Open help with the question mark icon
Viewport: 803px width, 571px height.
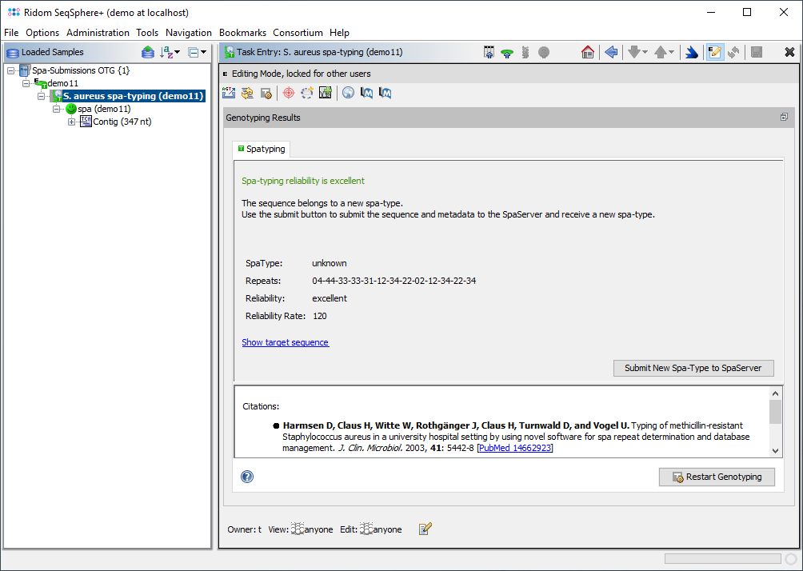(x=247, y=477)
